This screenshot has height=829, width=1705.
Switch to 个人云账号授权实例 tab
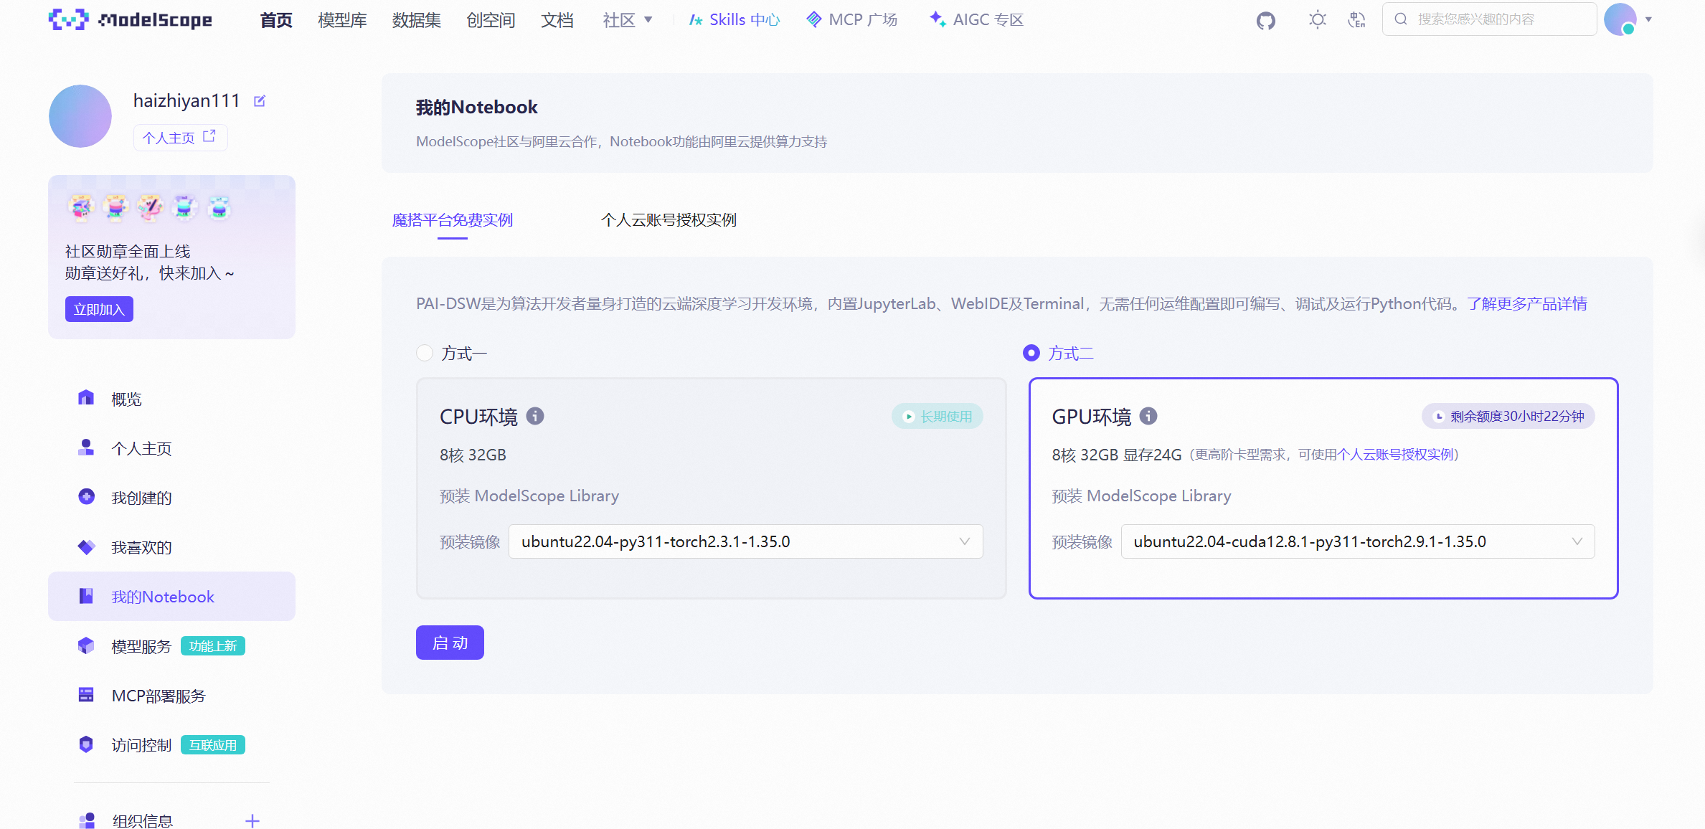point(669,220)
